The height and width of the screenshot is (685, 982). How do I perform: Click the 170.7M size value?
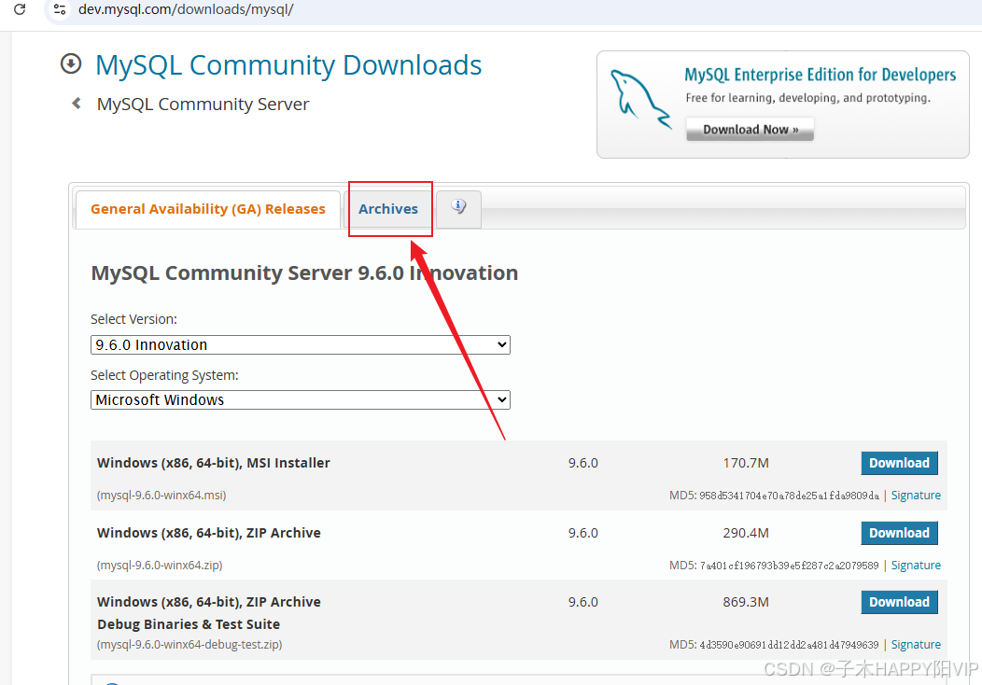746,463
